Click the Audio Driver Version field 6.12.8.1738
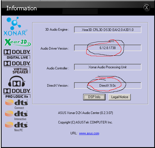Screen dimensions: 155x148 coord(108,48)
